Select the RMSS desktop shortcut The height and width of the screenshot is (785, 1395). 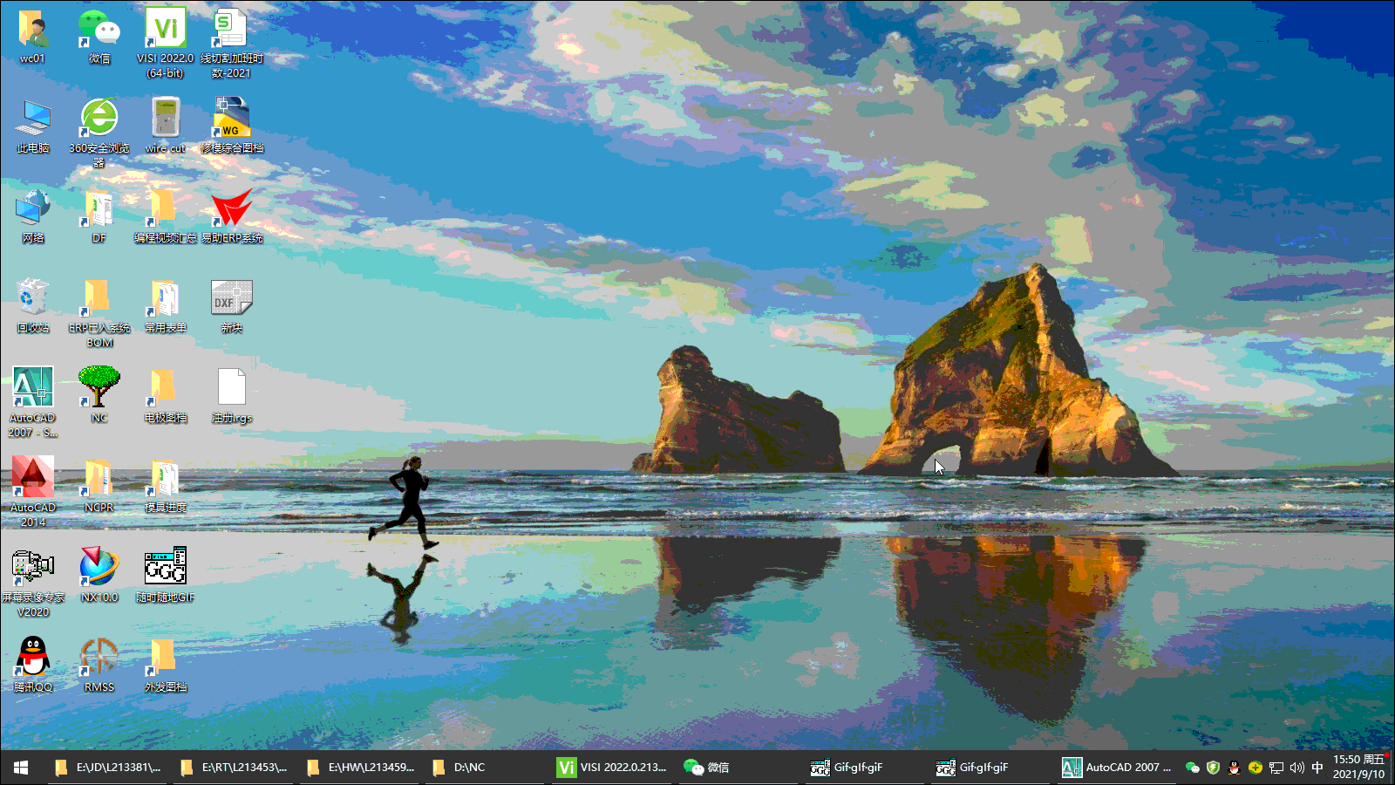99,665
